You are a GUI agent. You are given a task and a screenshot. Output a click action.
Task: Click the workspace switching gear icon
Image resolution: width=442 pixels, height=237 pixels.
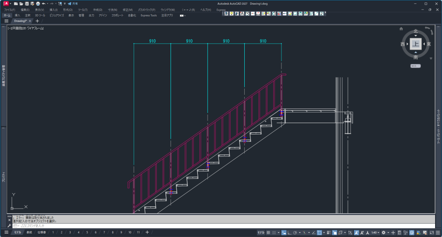point(383,232)
